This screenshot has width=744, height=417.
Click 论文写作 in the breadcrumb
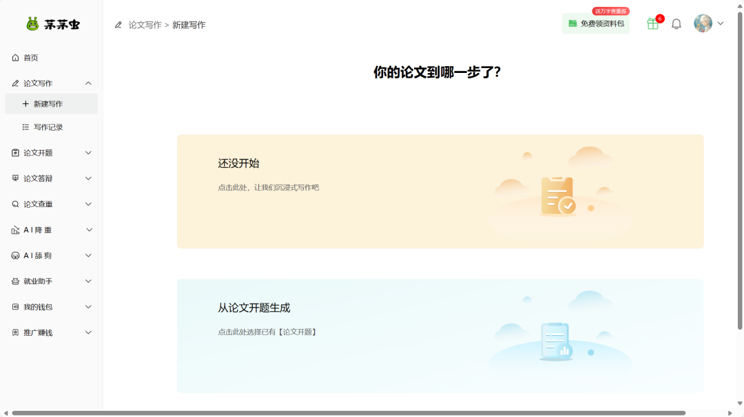145,23
